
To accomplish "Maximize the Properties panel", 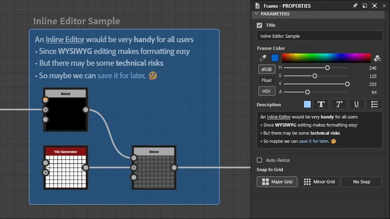I will [x=374, y=6].
